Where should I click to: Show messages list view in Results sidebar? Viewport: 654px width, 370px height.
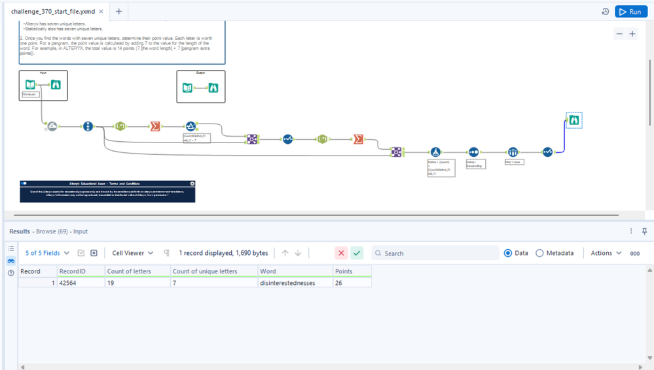click(x=11, y=248)
